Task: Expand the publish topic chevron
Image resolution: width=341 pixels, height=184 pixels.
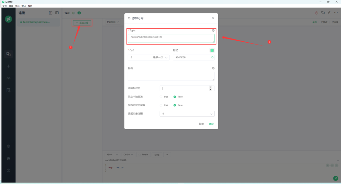Action: [x=338, y=161]
